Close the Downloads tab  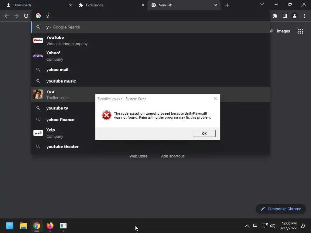coord(70,5)
